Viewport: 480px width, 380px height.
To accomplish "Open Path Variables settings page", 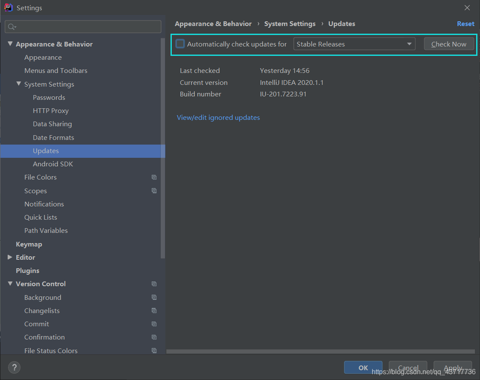I will click(46, 231).
